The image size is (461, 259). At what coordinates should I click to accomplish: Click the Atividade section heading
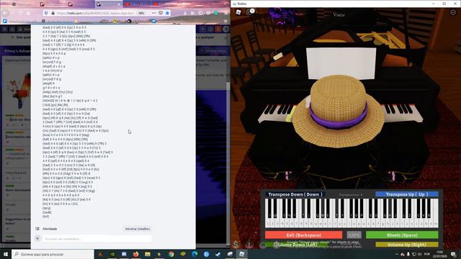(x=50, y=229)
